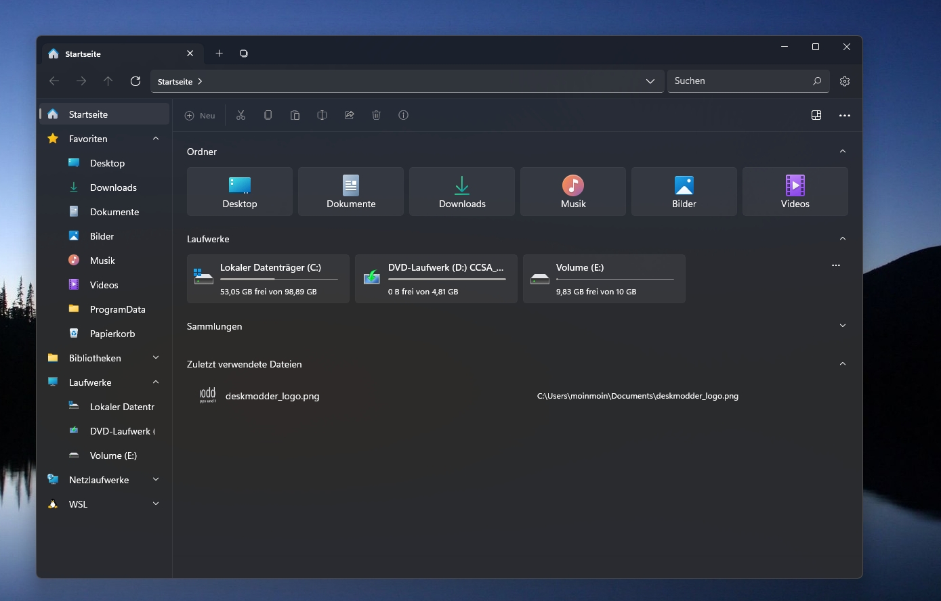Select Lokaler Datentr drive in sidebar

click(104, 407)
